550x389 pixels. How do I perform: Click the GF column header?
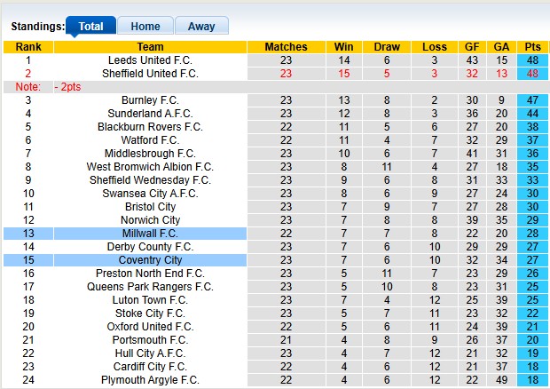pyautogui.click(x=472, y=47)
